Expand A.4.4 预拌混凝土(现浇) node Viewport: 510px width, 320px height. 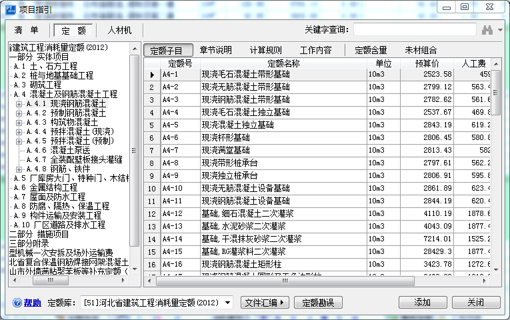click(x=19, y=132)
